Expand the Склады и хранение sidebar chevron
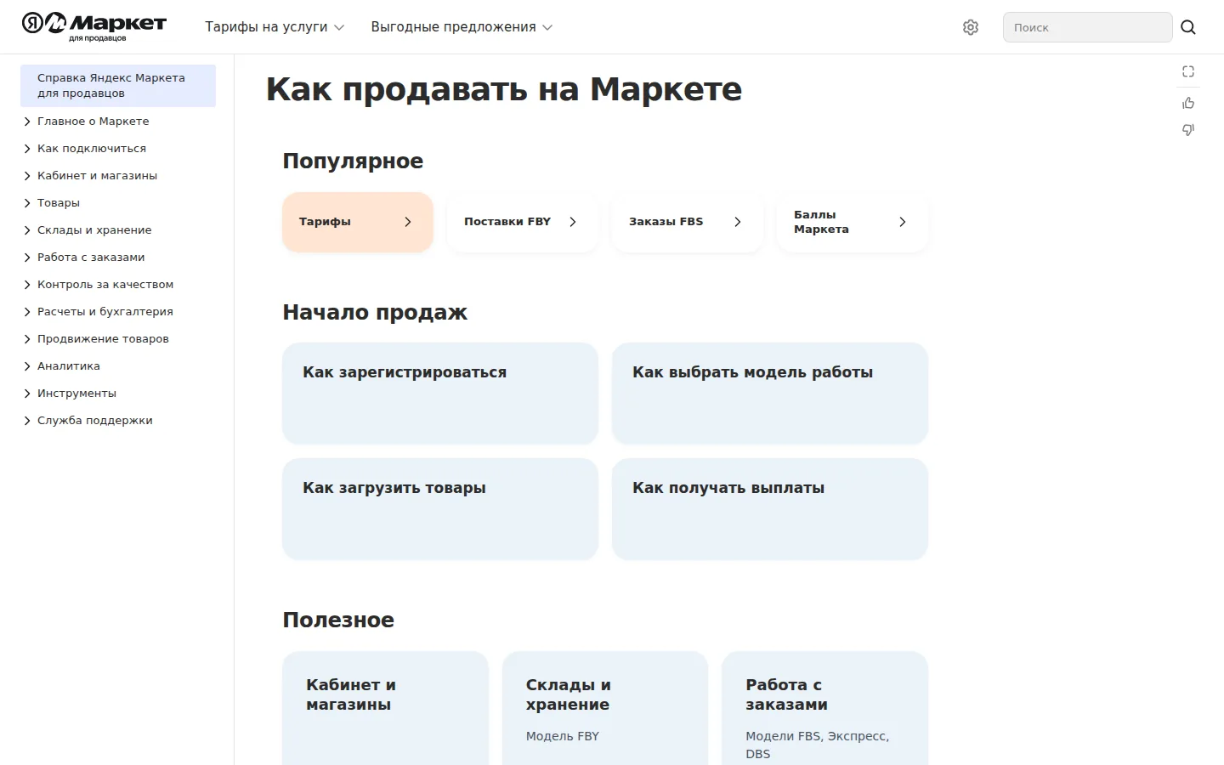Image resolution: width=1224 pixels, height=765 pixels. [27, 230]
